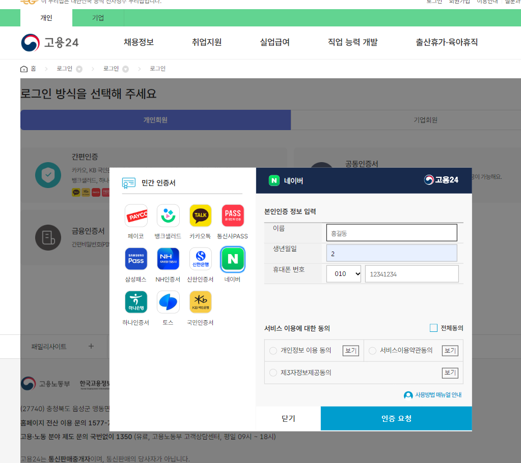Check the 전체동의 checkbox
Screen dimensions: 521x463
coord(433,328)
